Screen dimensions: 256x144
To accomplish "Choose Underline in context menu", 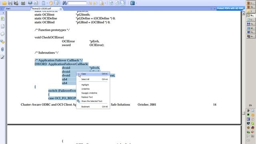I will 93,89.
